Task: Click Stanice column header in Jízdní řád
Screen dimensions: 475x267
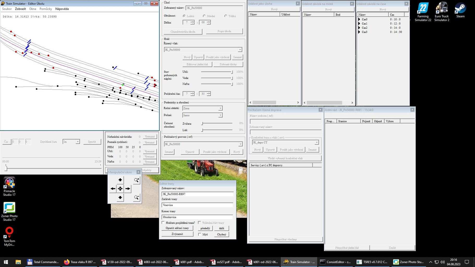Action: (x=348, y=121)
